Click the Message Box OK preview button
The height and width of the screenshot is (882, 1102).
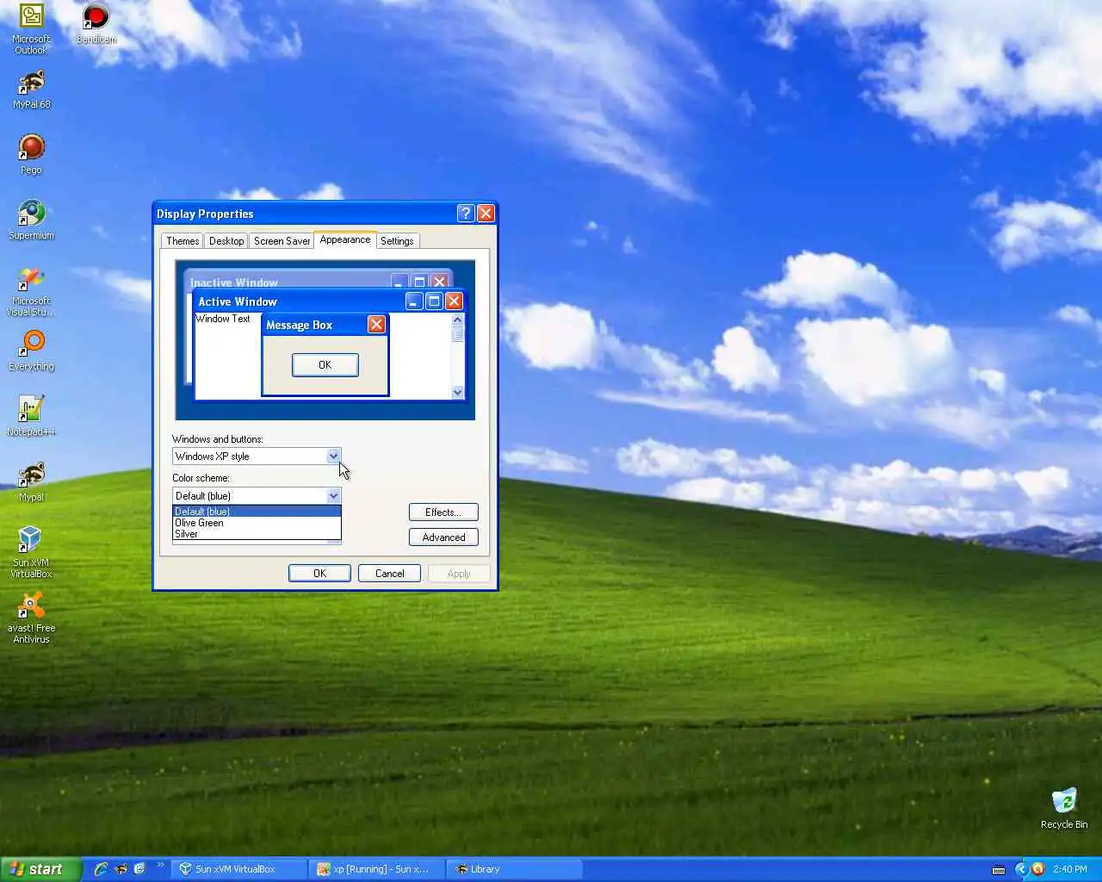click(325, 365)
